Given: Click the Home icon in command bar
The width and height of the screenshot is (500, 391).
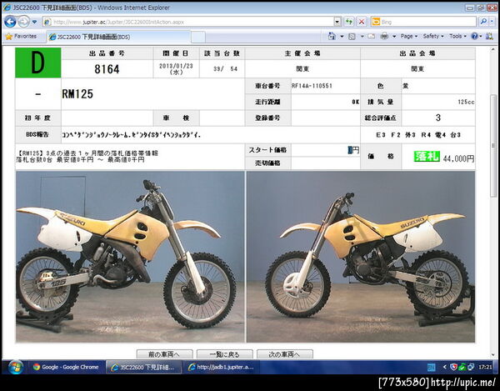Looking at the screenshot, I should pyautogui.click(x=332, y=37).
